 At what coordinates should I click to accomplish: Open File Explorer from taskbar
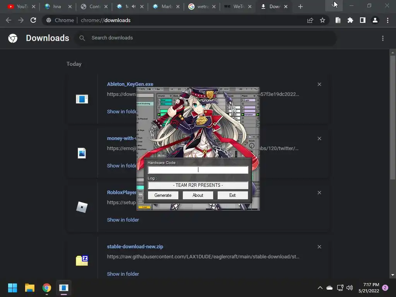tap(29, 288)
